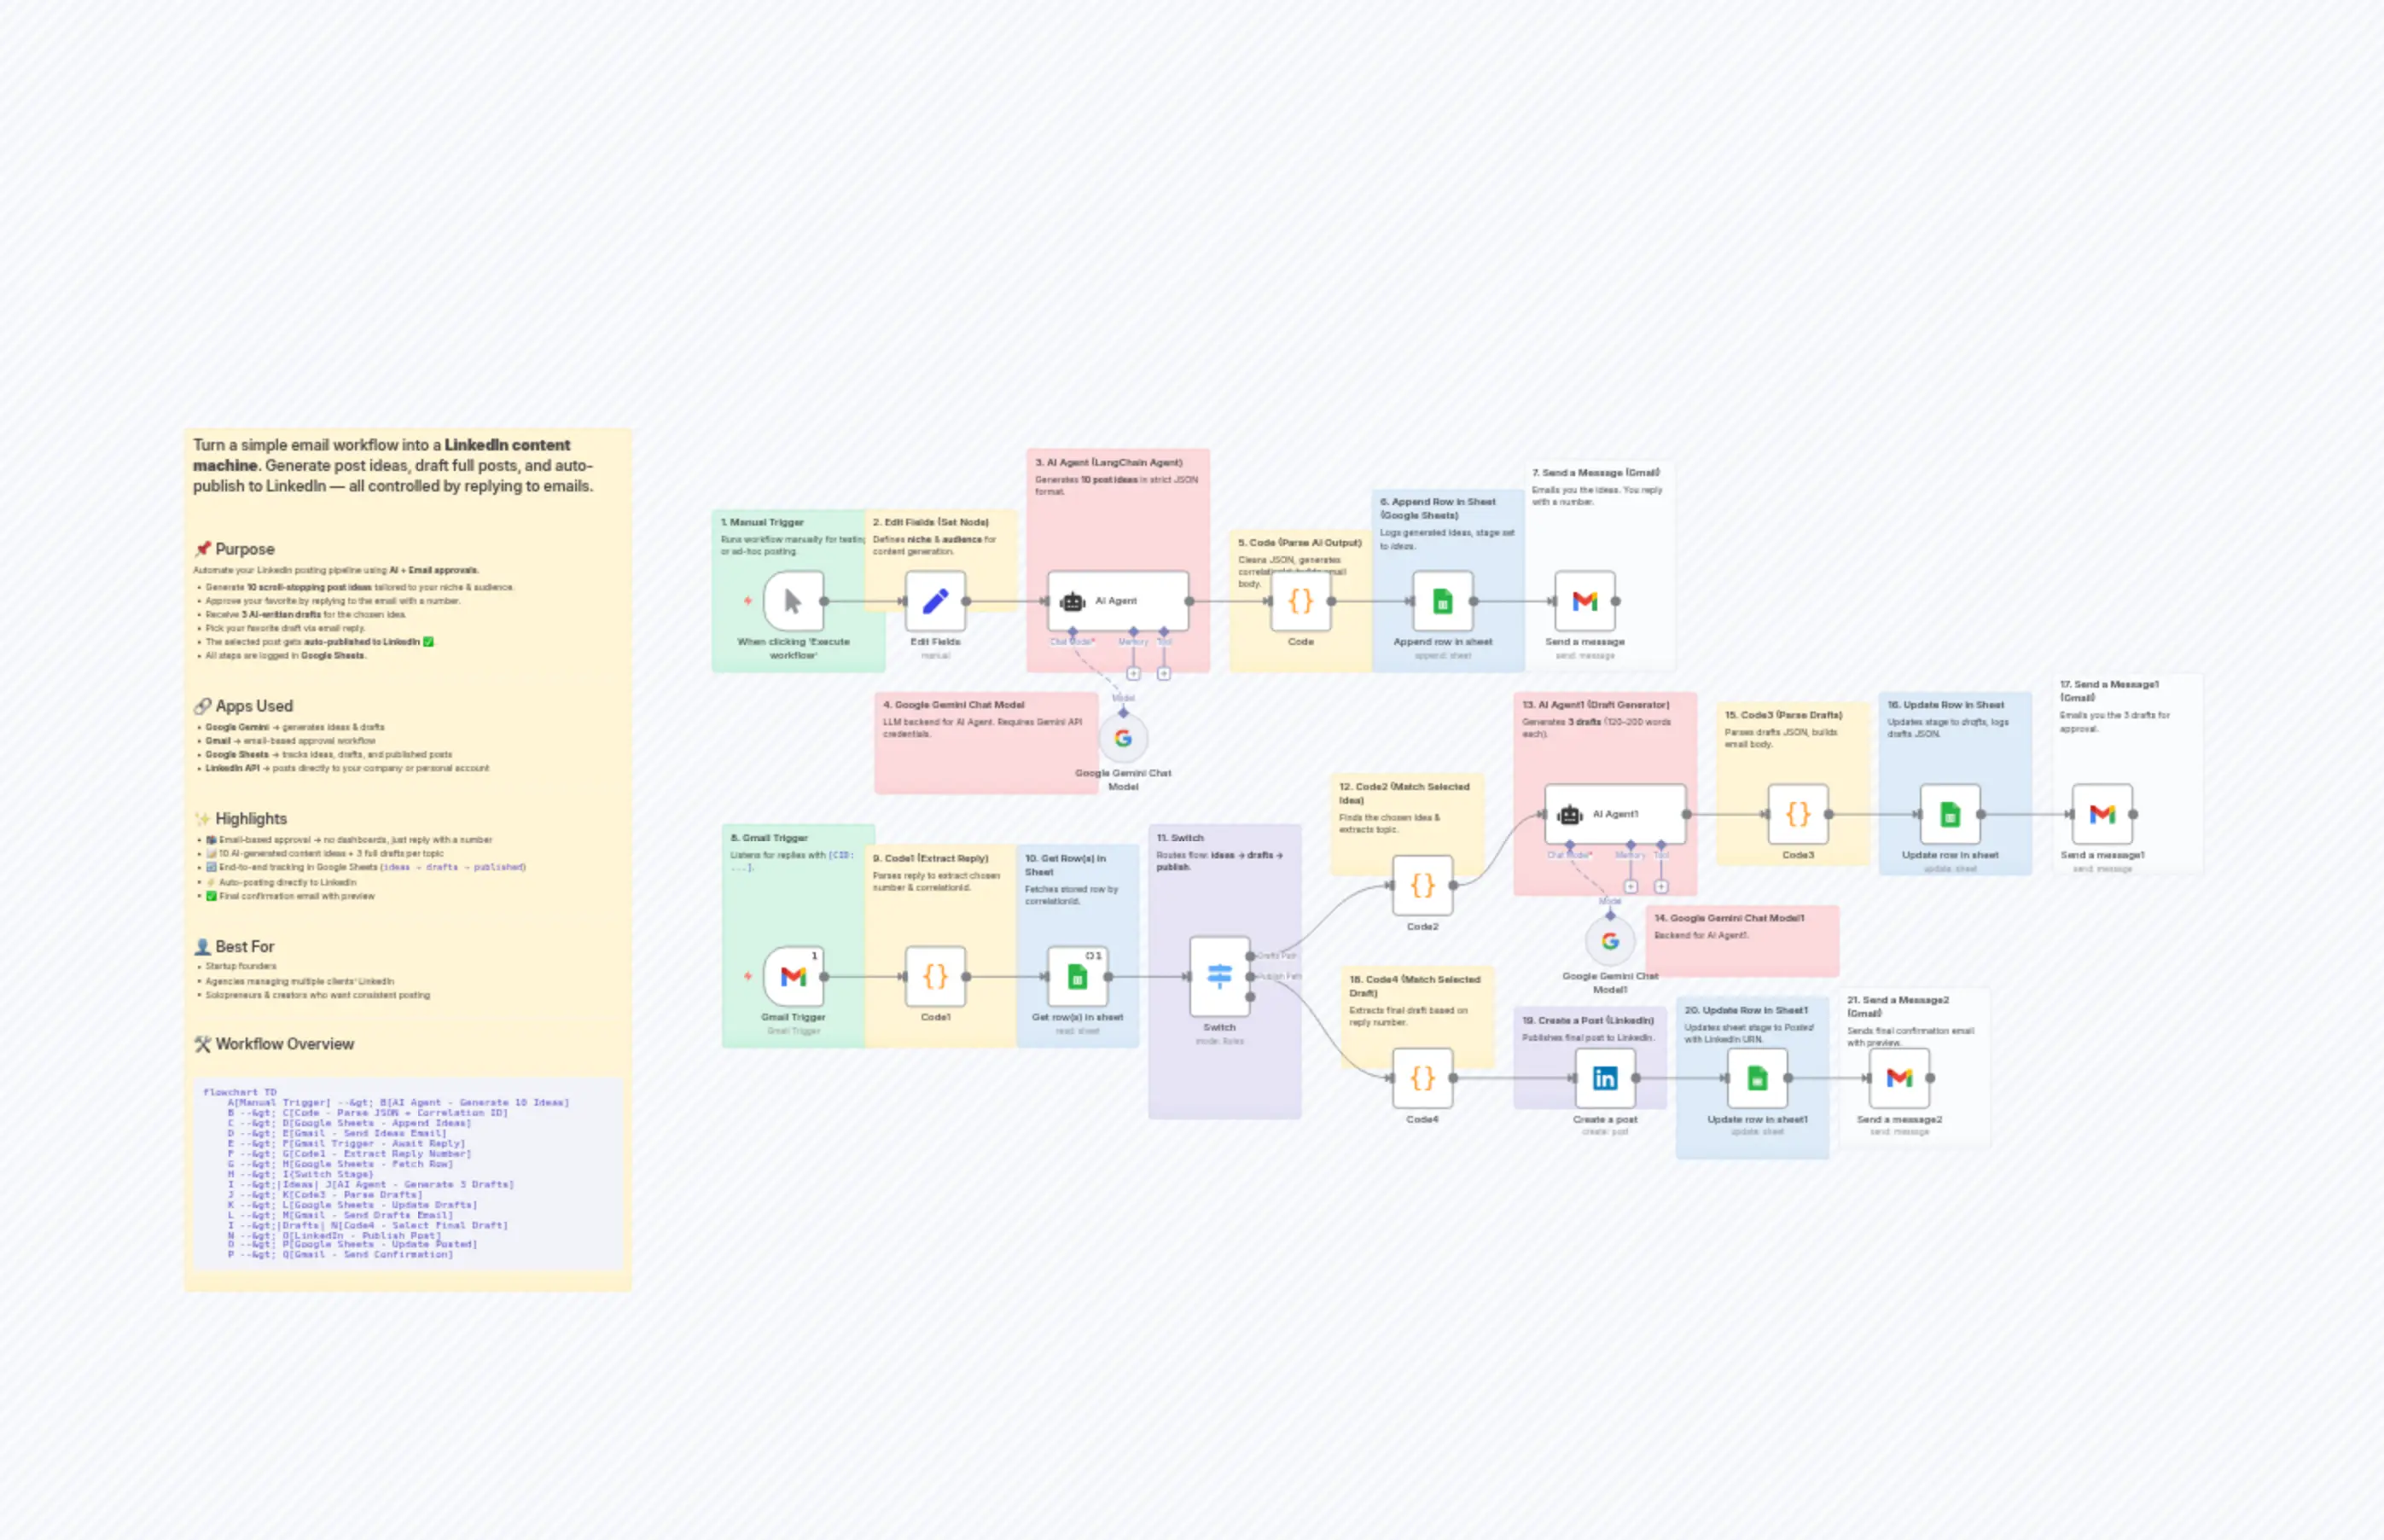Select the Code2 curly-braces icon

click(x=1422, y=885)
